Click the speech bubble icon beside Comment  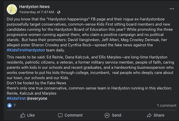[x=60, y=115]
